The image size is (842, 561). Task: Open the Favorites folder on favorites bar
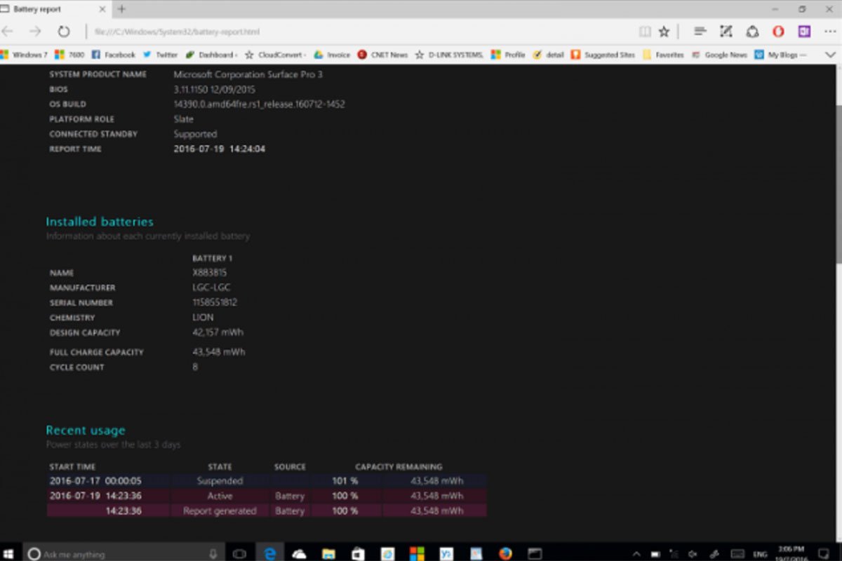pos(663,55)
